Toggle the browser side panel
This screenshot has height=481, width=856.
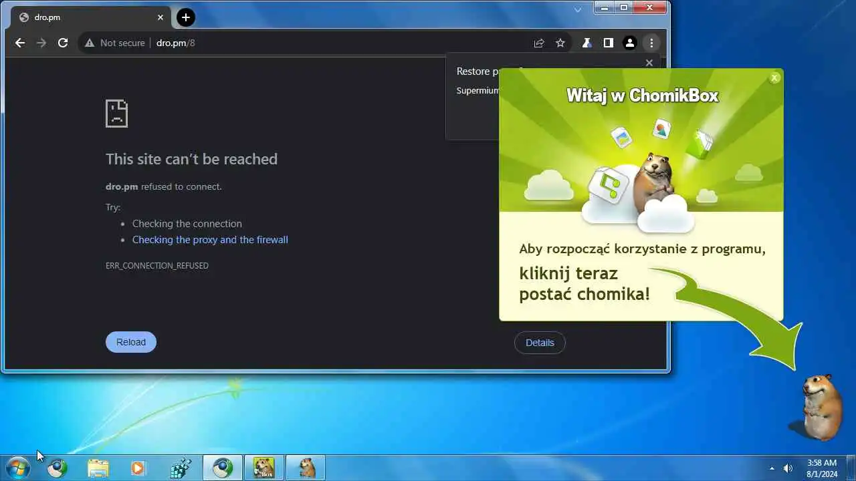pyautogui.click(x=608, y=43)
